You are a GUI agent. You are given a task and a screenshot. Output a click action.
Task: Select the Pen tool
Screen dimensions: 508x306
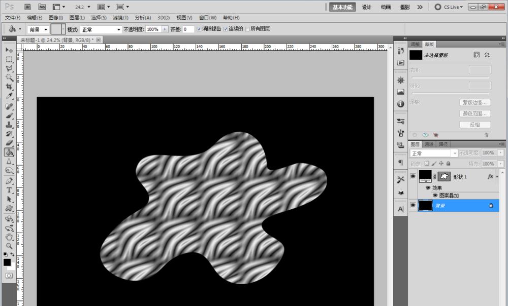tap(9, 181)
